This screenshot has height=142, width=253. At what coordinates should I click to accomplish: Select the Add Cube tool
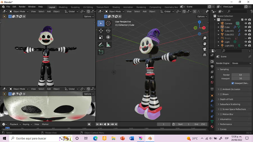[101, 52]
